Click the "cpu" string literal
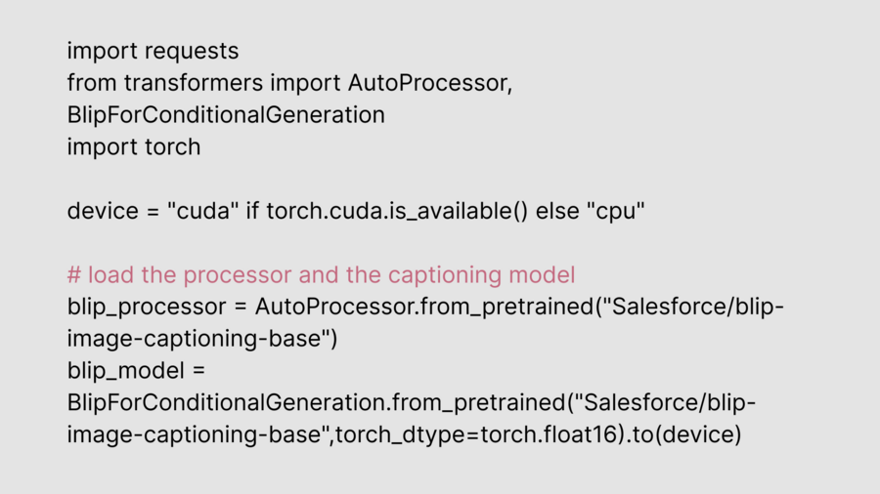 point(616,211)
